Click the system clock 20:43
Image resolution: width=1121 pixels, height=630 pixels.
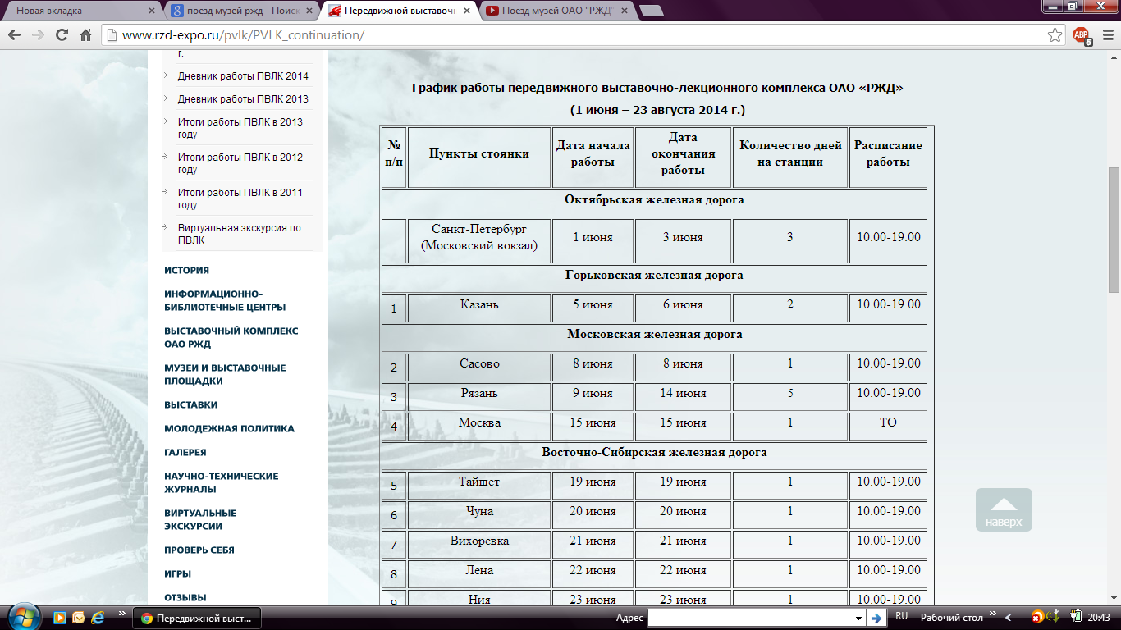pos(1097,618)
